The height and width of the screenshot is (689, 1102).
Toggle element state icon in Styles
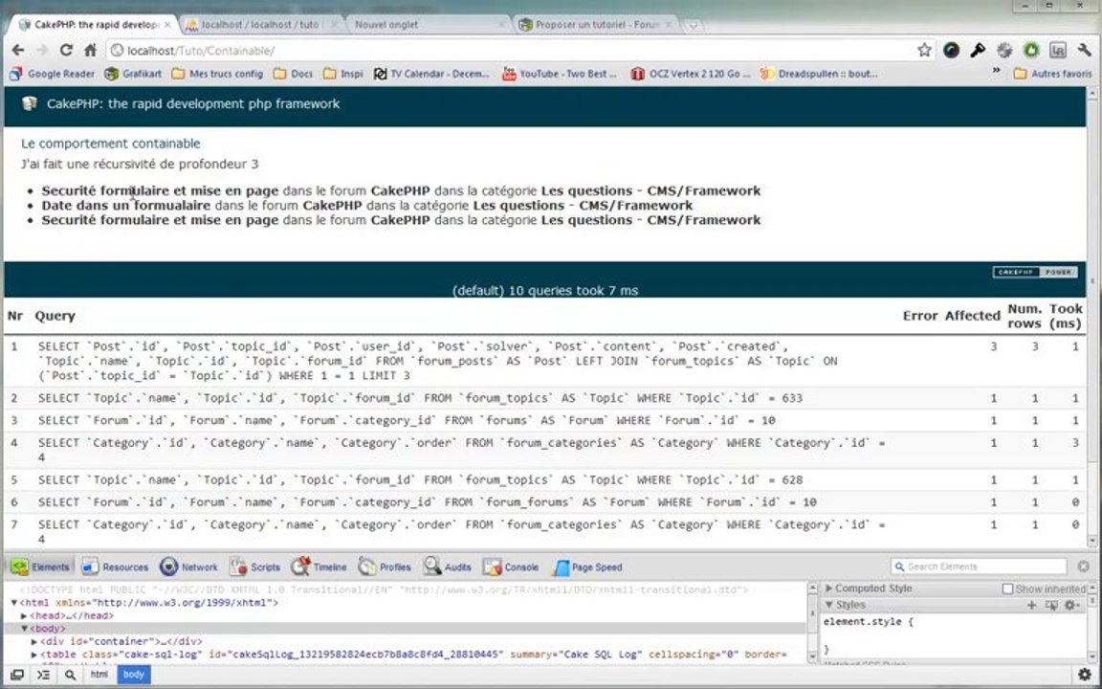[1051, 606]
